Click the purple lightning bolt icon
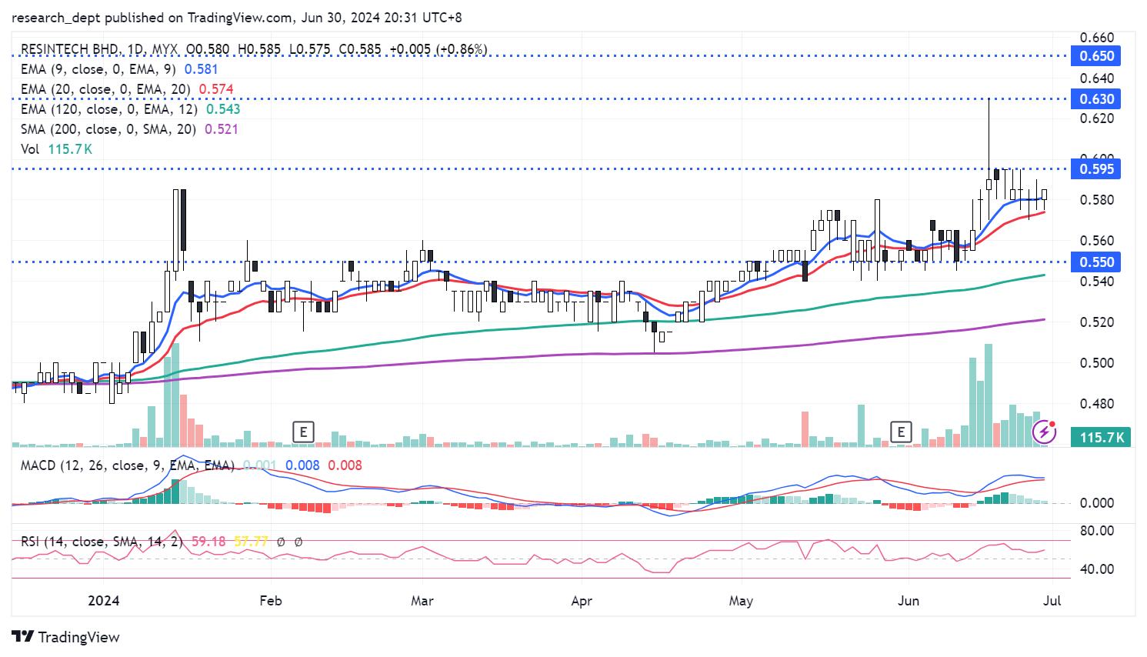This screenshot has height=657, width=1147. [x=1044, y=432]
